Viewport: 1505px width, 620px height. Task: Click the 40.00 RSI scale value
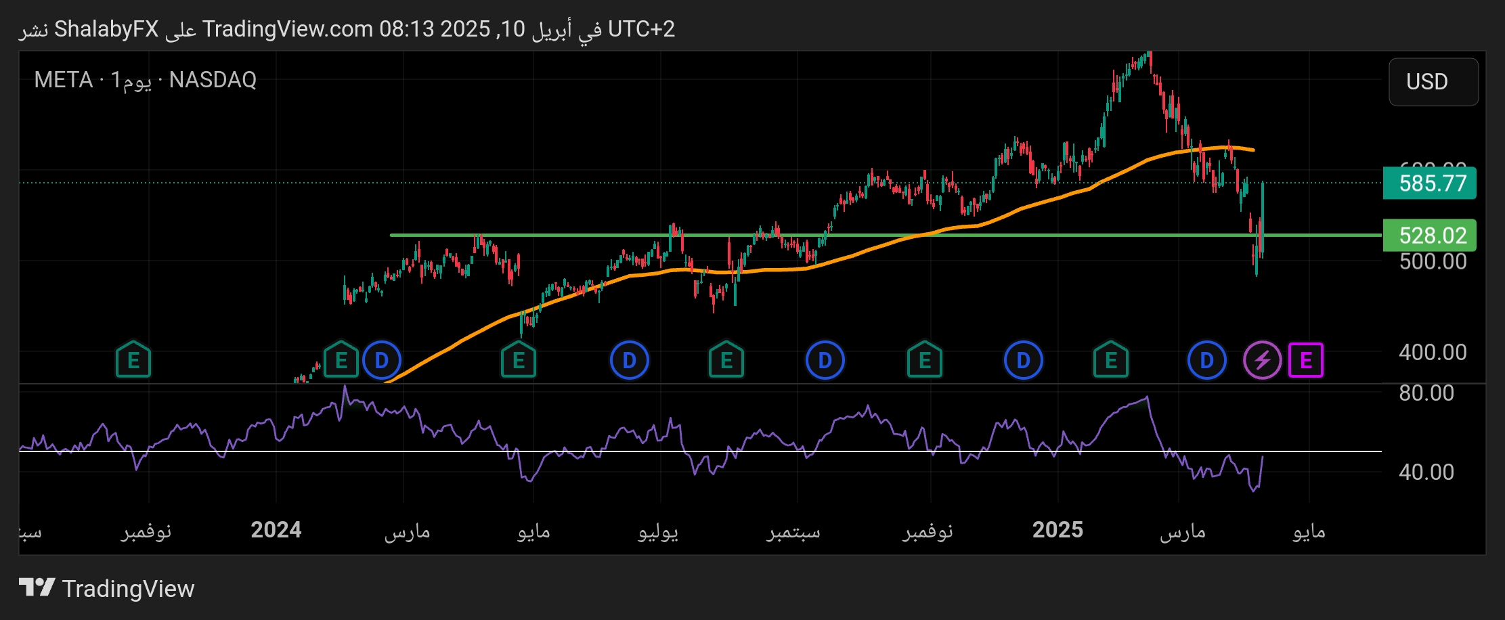(x=1426, y=472)
